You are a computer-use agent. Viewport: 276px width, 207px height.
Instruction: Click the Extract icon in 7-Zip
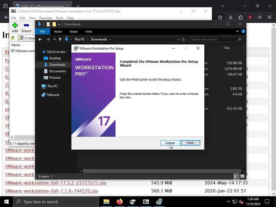click(x=26, y=27)
